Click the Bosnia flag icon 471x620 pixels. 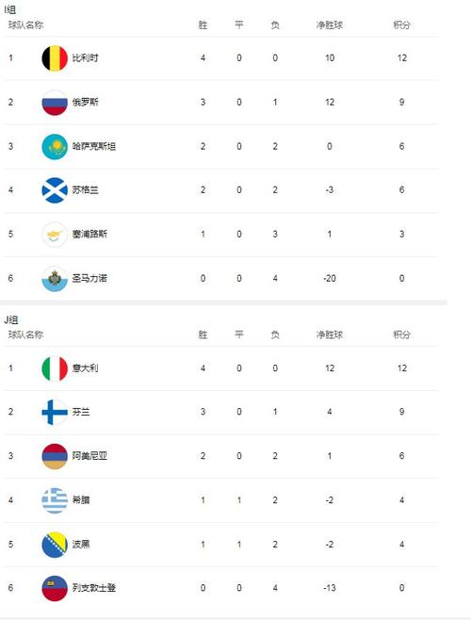55,545
